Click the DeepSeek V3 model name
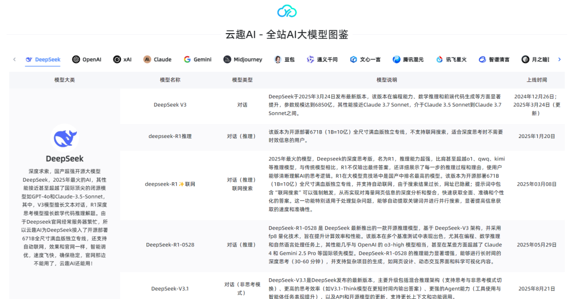Screen dimensions: 575x299 (170, 104)
